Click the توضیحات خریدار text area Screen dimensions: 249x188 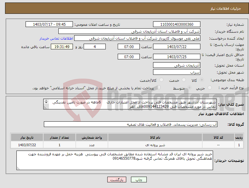click(115, 160)
